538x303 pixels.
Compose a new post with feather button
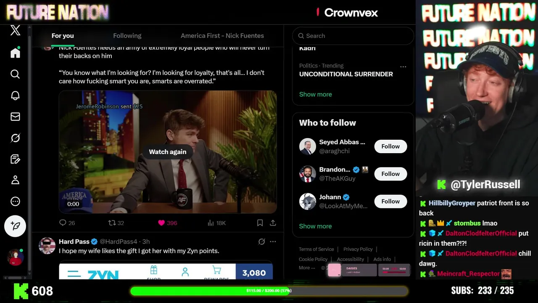(15, 226)
